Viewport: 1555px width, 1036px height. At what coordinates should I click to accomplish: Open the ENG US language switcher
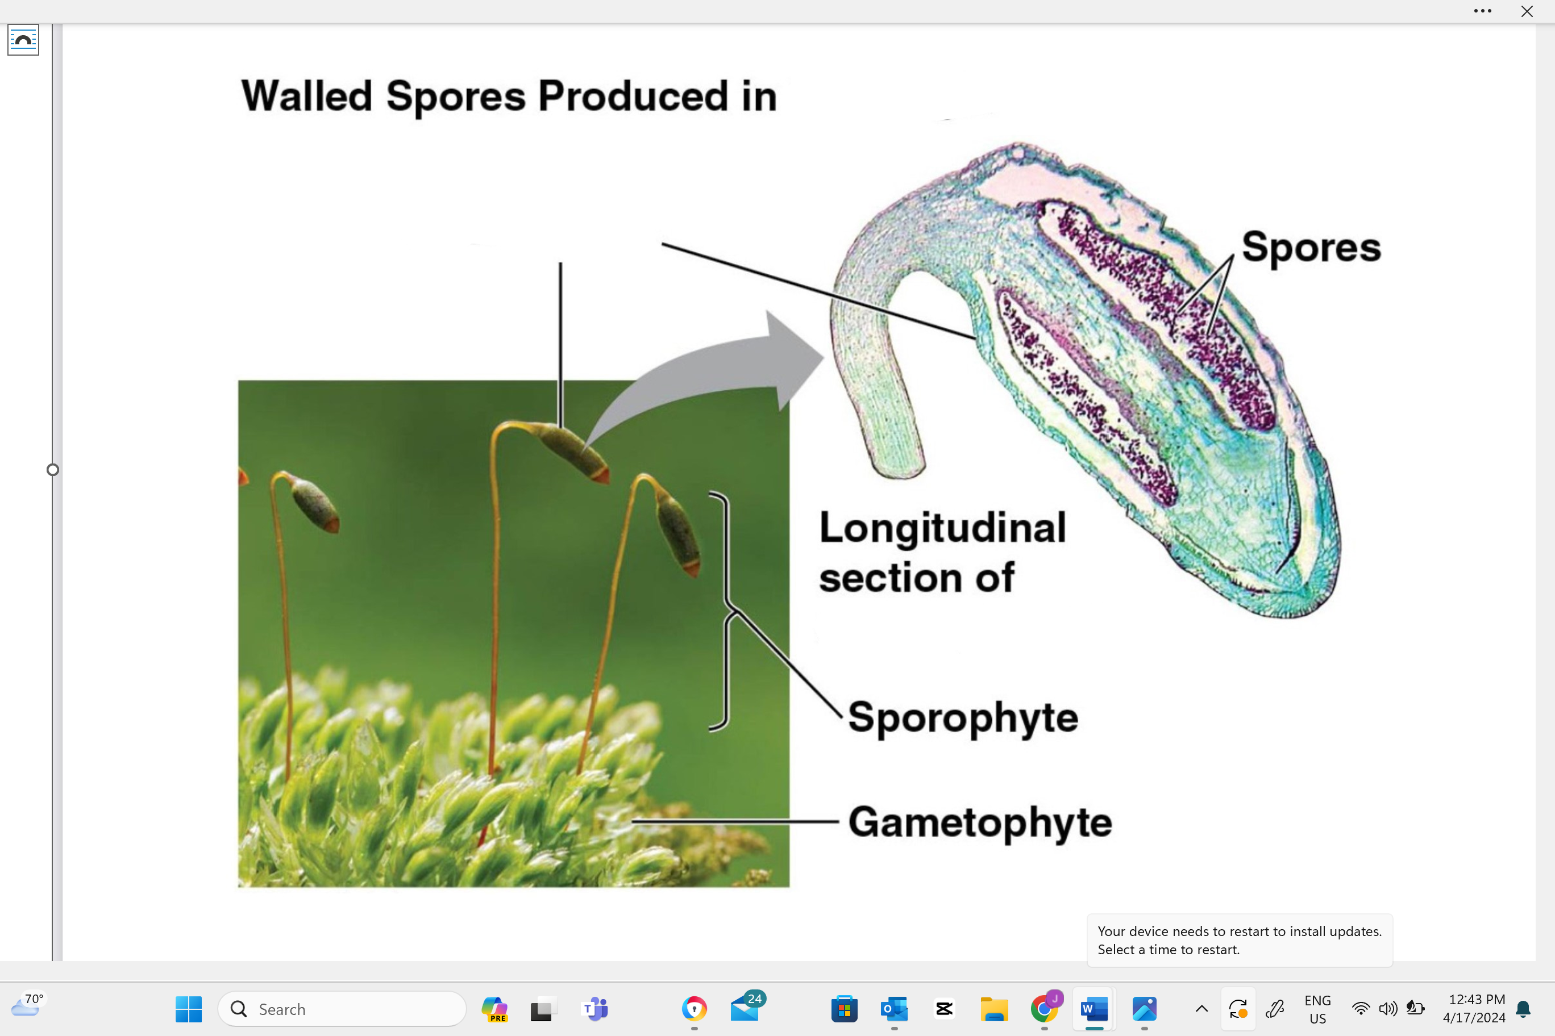(1317, 1009)
